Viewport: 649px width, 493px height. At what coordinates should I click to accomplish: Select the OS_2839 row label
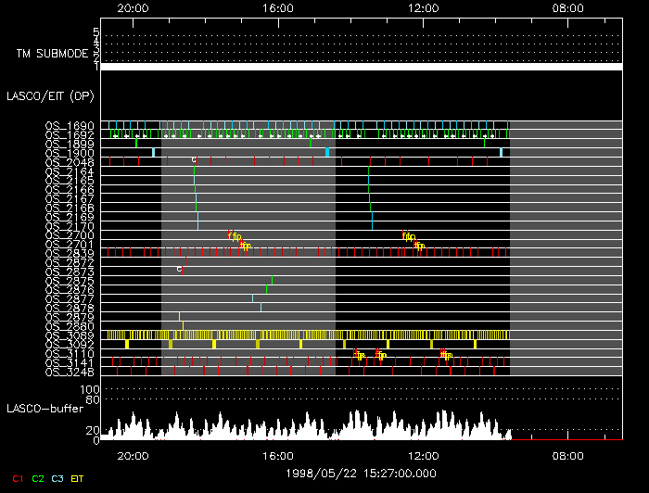[x=70, y=253]
